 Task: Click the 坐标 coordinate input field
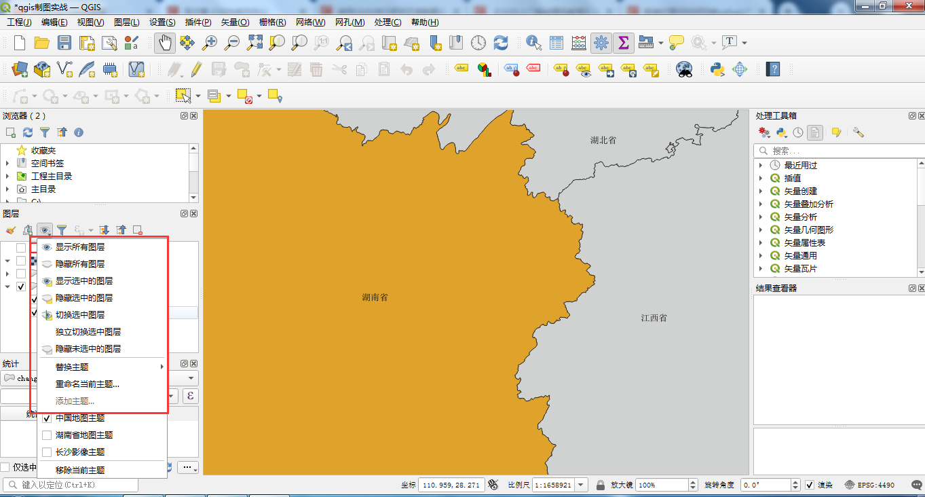click(451, 485)
